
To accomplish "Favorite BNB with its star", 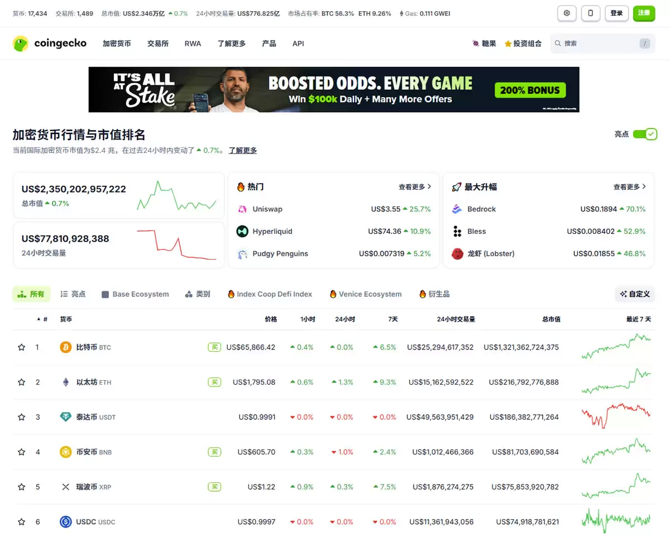I will [22, 452].
